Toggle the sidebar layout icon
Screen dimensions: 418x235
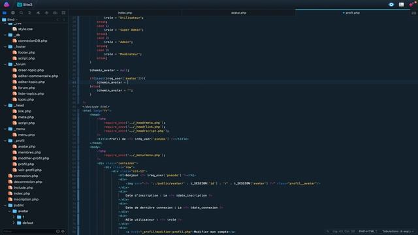[401, 5]
